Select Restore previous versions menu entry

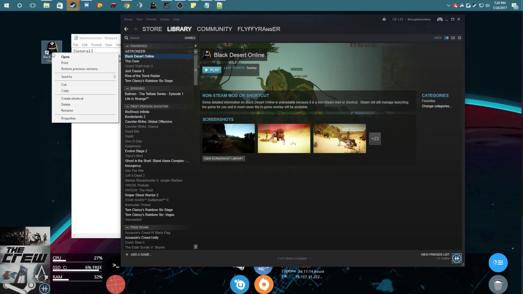[x=85, y=69]
